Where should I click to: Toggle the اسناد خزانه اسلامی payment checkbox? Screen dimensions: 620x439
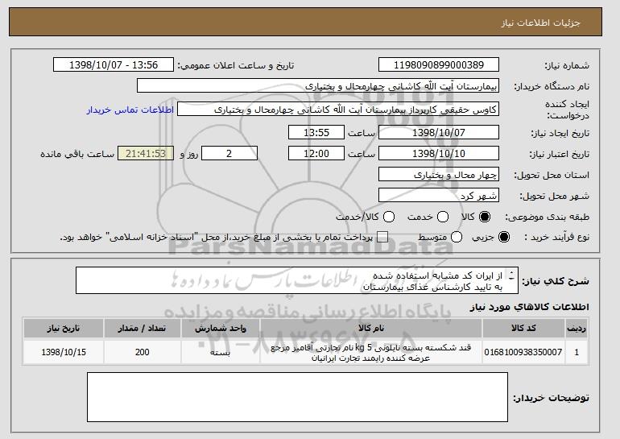click(382, 238)
